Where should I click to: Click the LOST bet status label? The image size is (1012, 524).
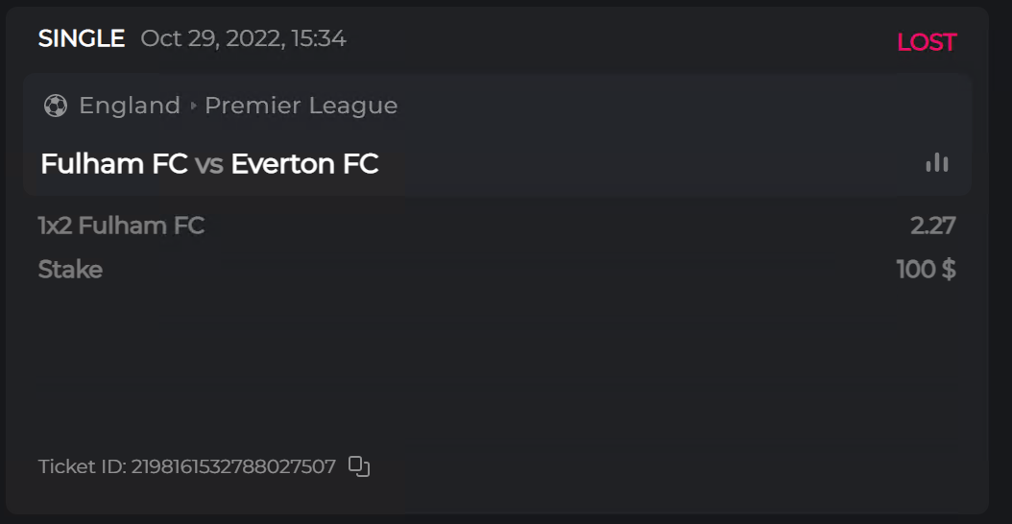click(926, 42)
